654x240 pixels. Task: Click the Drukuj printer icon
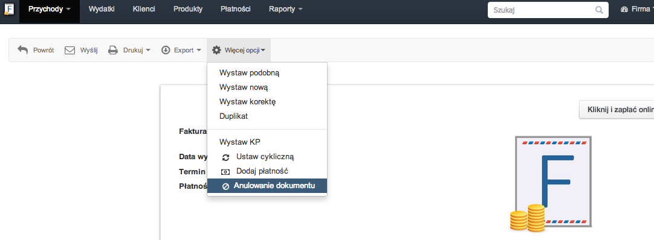pyautogui.click(x=113, y=50)
